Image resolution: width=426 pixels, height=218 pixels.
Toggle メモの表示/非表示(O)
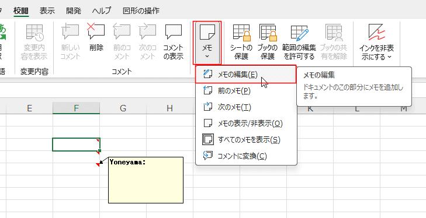(x=246, y=124)
